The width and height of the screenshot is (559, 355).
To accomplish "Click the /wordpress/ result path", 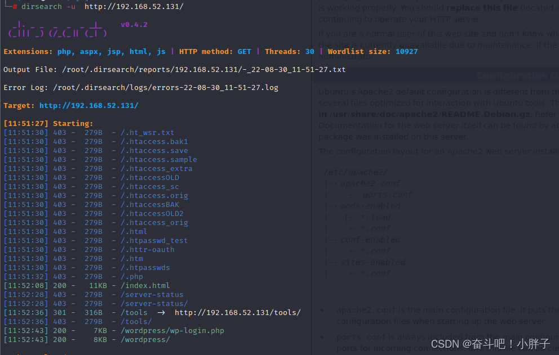I will pyautogui.click(x=145, y=340).
